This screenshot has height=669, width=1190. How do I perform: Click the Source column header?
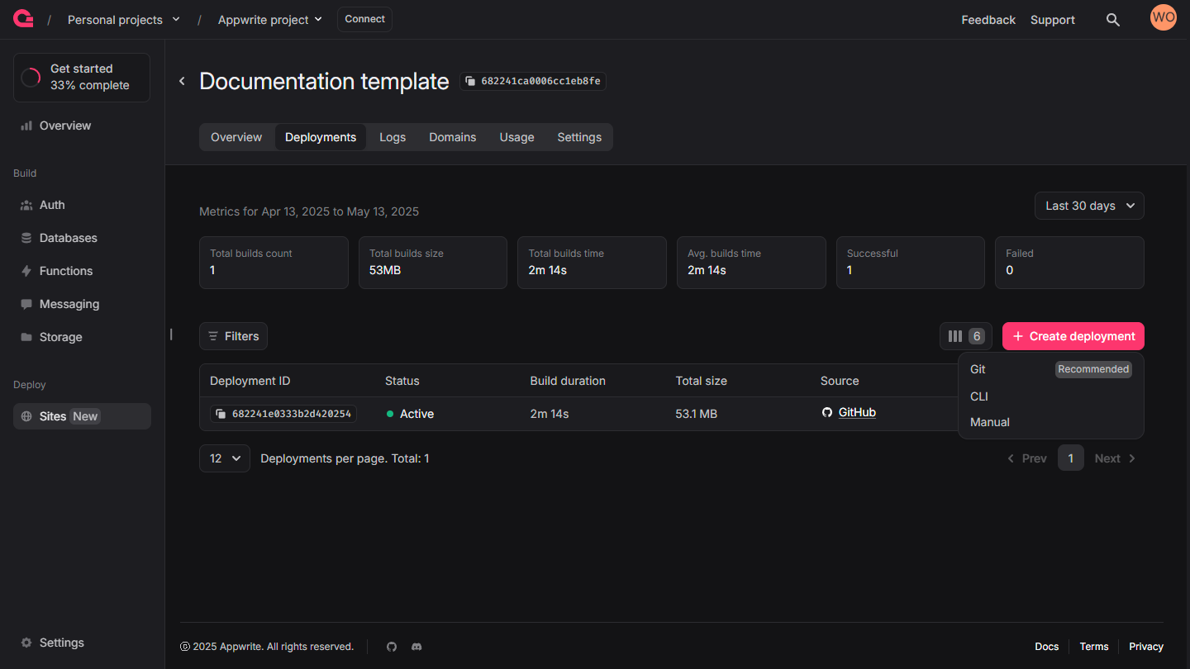click(840, 381)
